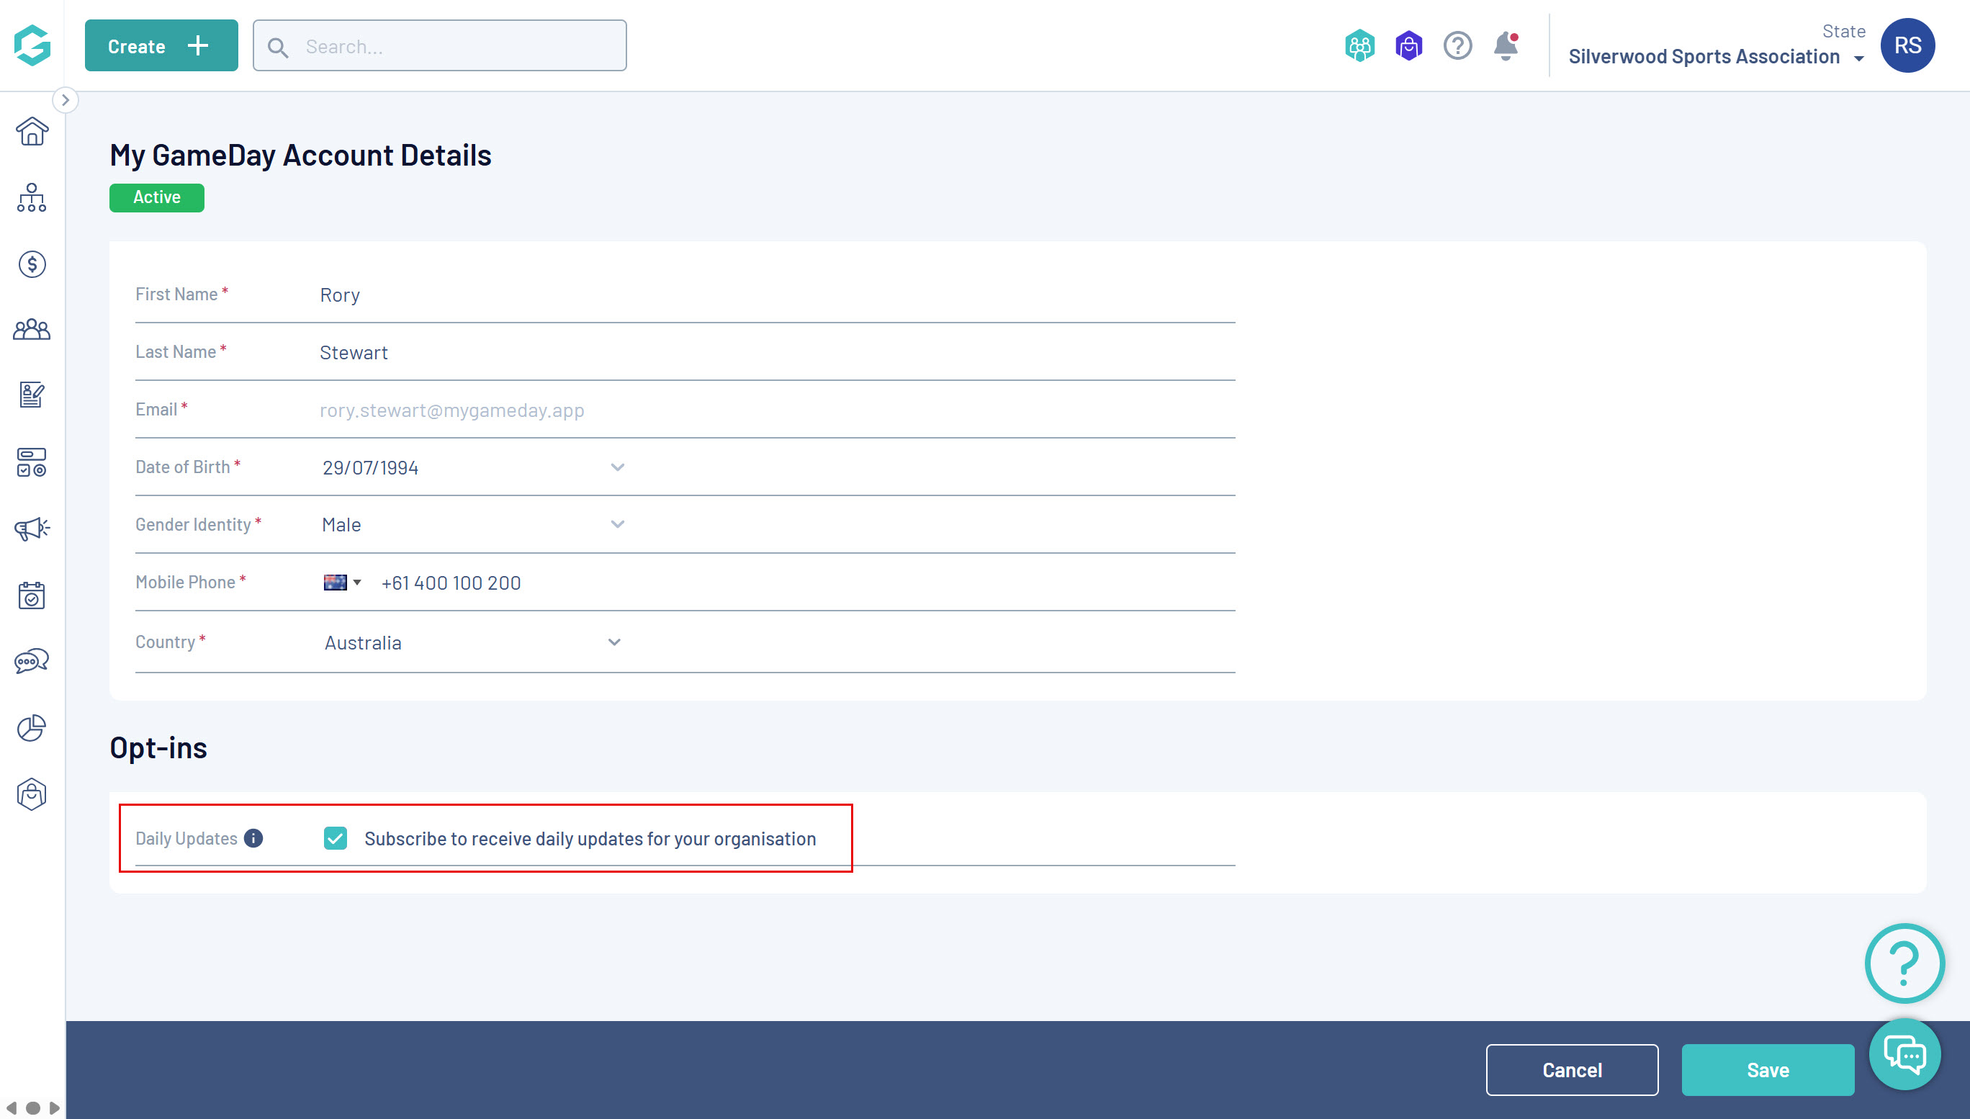
Task: Expand the sidebar with the chevron arrow
Action: [66, 100]
